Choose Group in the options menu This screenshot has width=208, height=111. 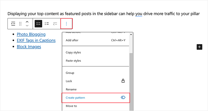[95, 73]
